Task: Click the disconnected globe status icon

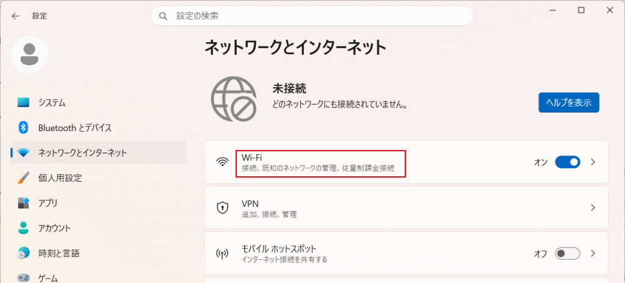Action: click(x=233, y=99)
